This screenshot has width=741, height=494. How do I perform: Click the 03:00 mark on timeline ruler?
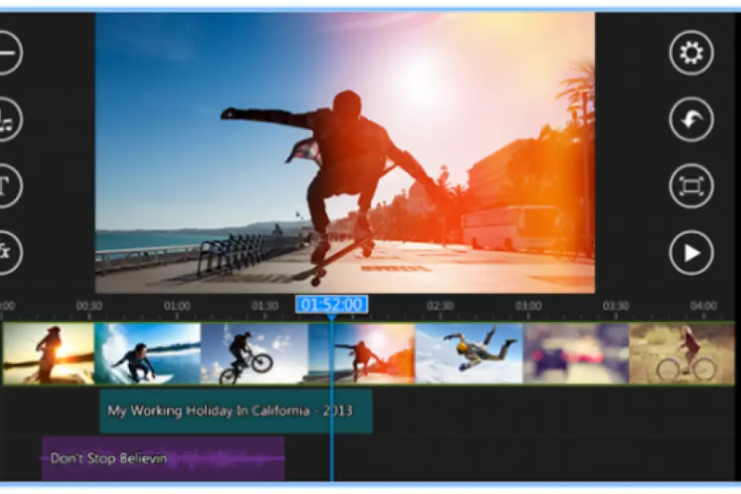point(527,306)
